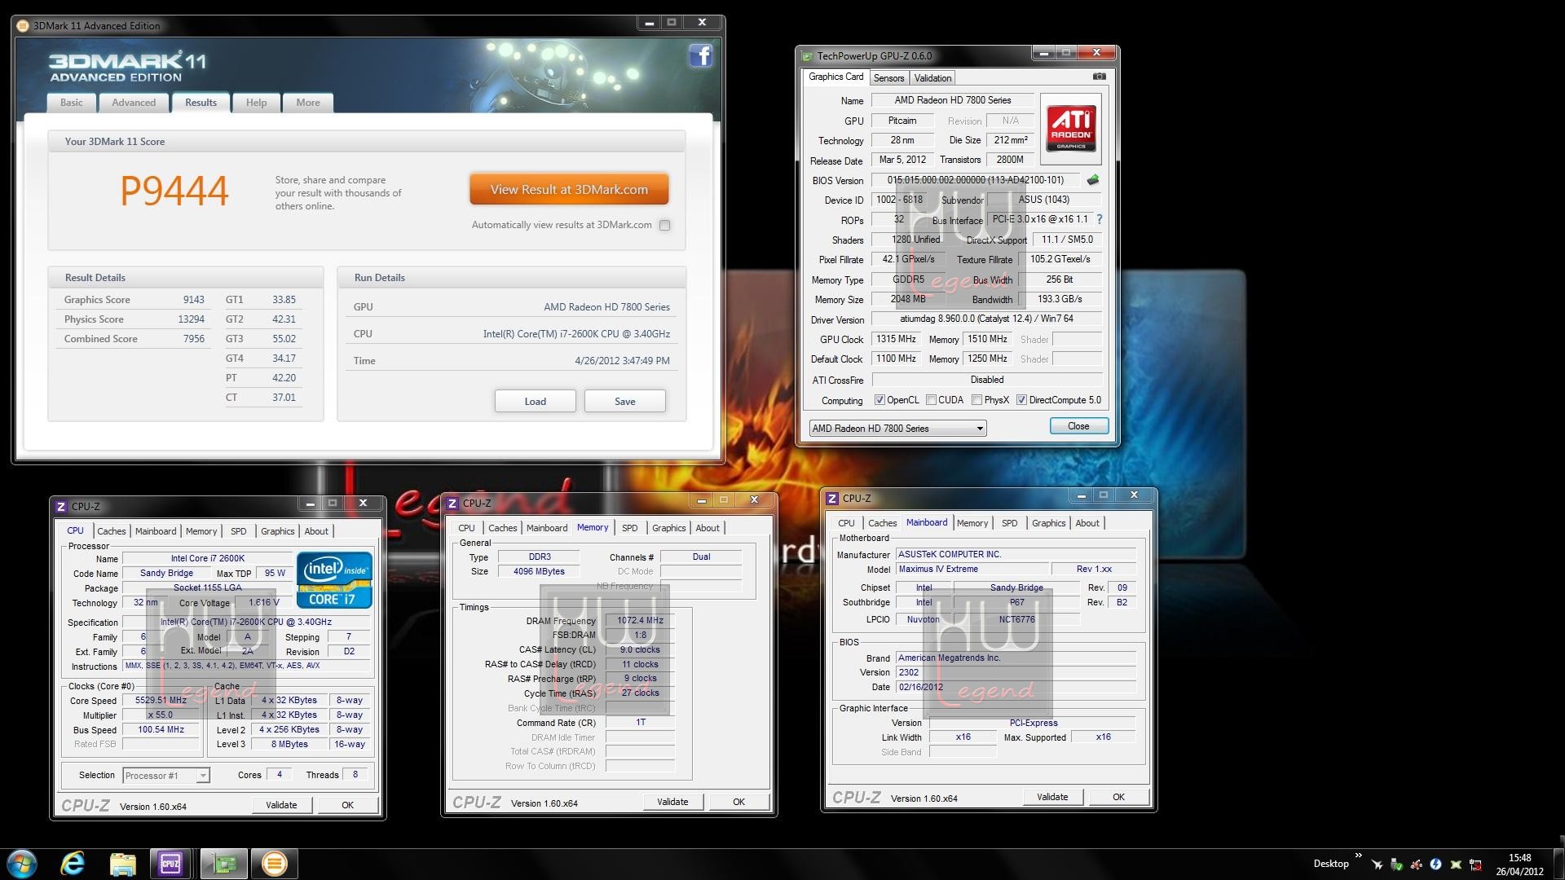Toggle the OpenCL checkbox in GPU-Z
Image resolution: width=1565 pixels, height=880 pixels.
[879, 400]
